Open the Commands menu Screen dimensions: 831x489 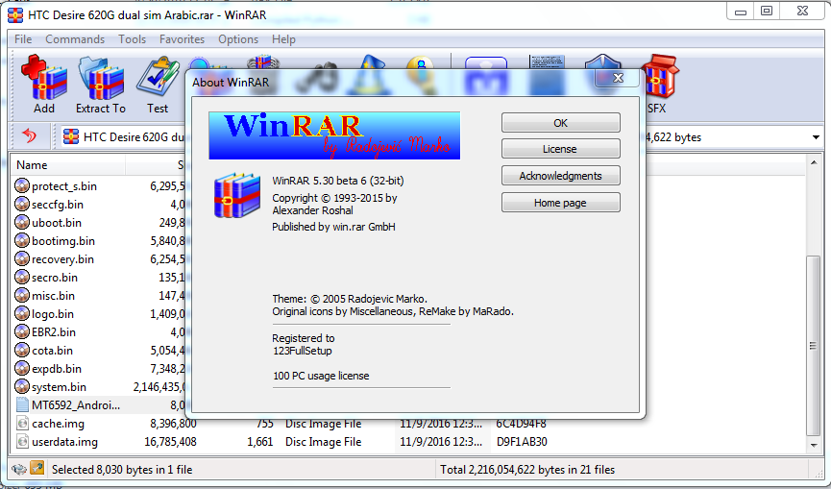pyautogui.click(x=75, y=39)
